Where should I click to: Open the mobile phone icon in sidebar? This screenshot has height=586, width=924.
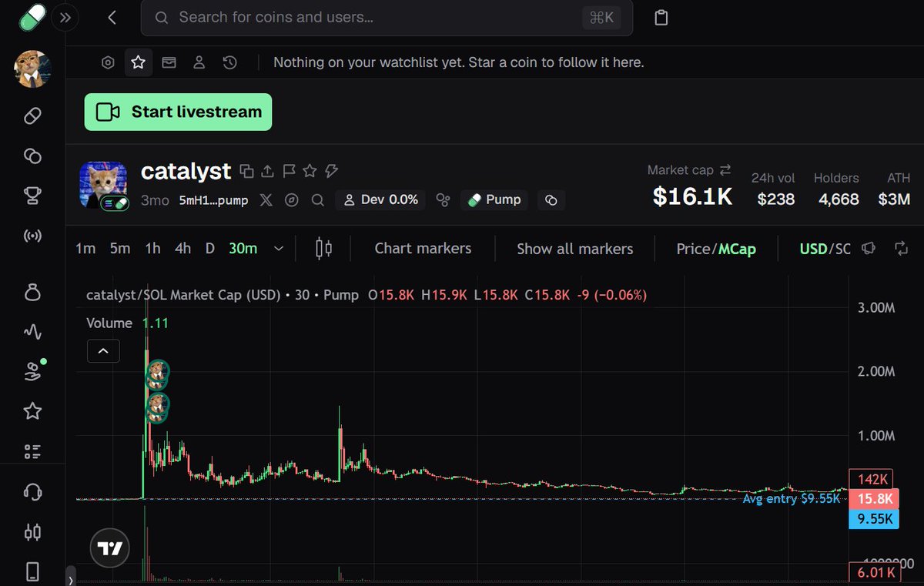[32, 571]
